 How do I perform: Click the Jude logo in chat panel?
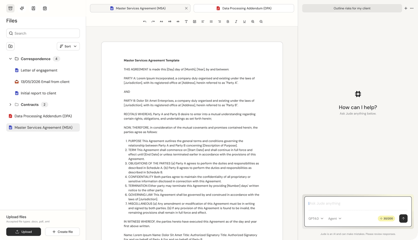[x=358, y=94]
